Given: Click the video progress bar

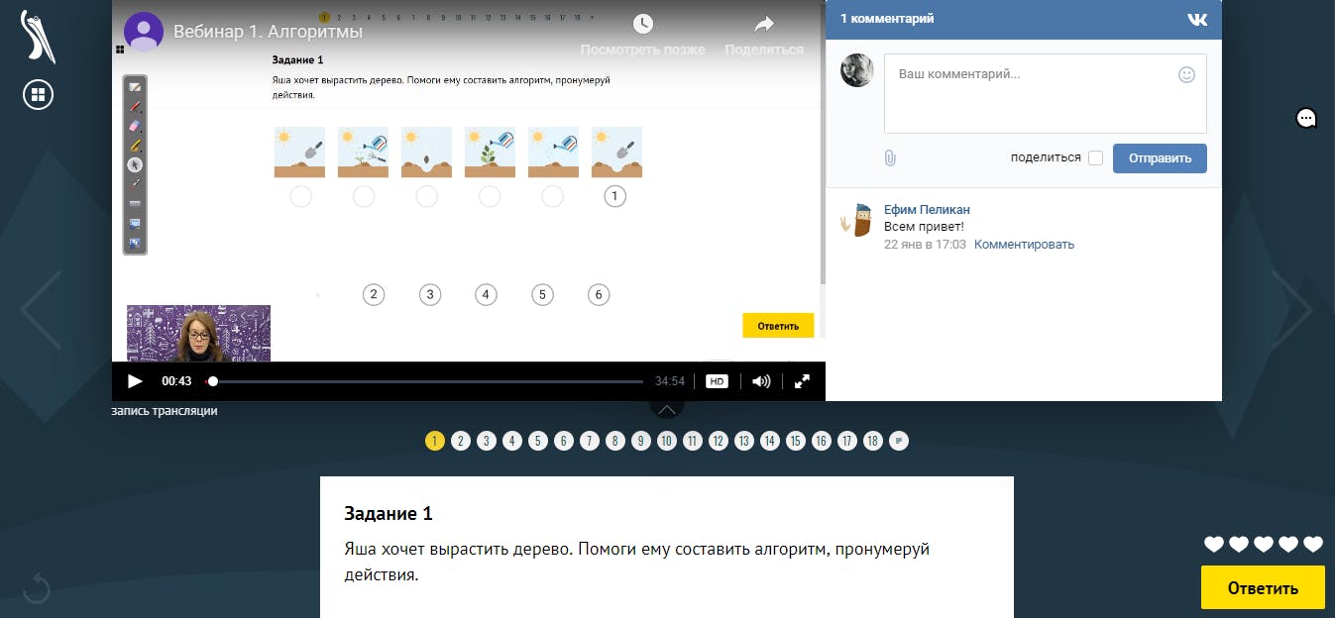Looking at the screenshot, I should coord(424,381).
